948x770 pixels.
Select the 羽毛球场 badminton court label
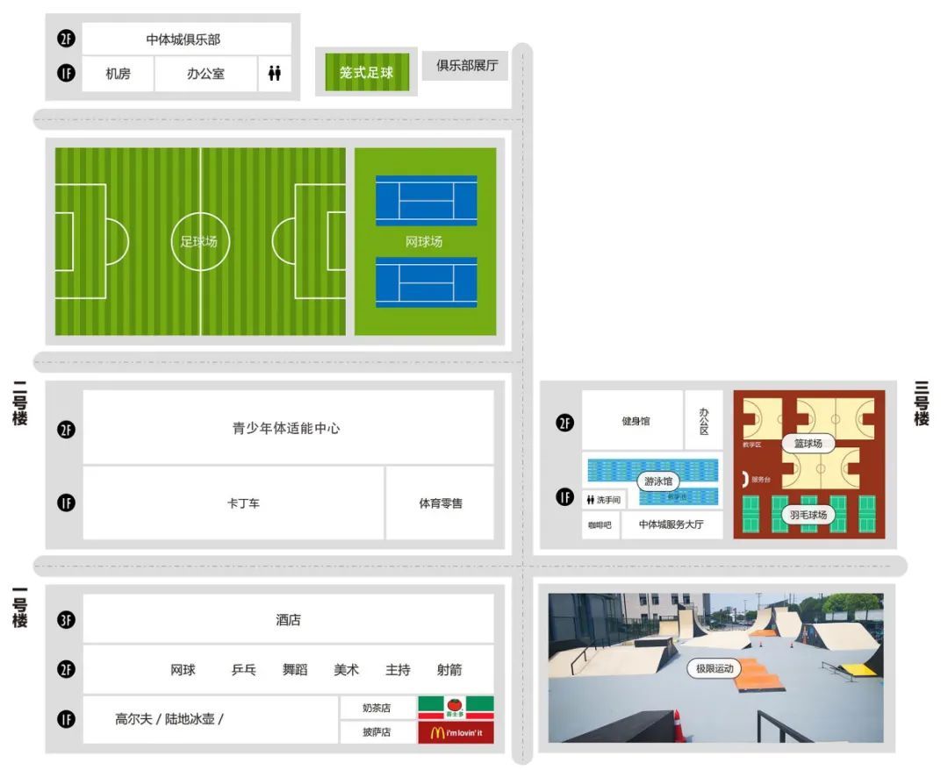tap(808, 515)
